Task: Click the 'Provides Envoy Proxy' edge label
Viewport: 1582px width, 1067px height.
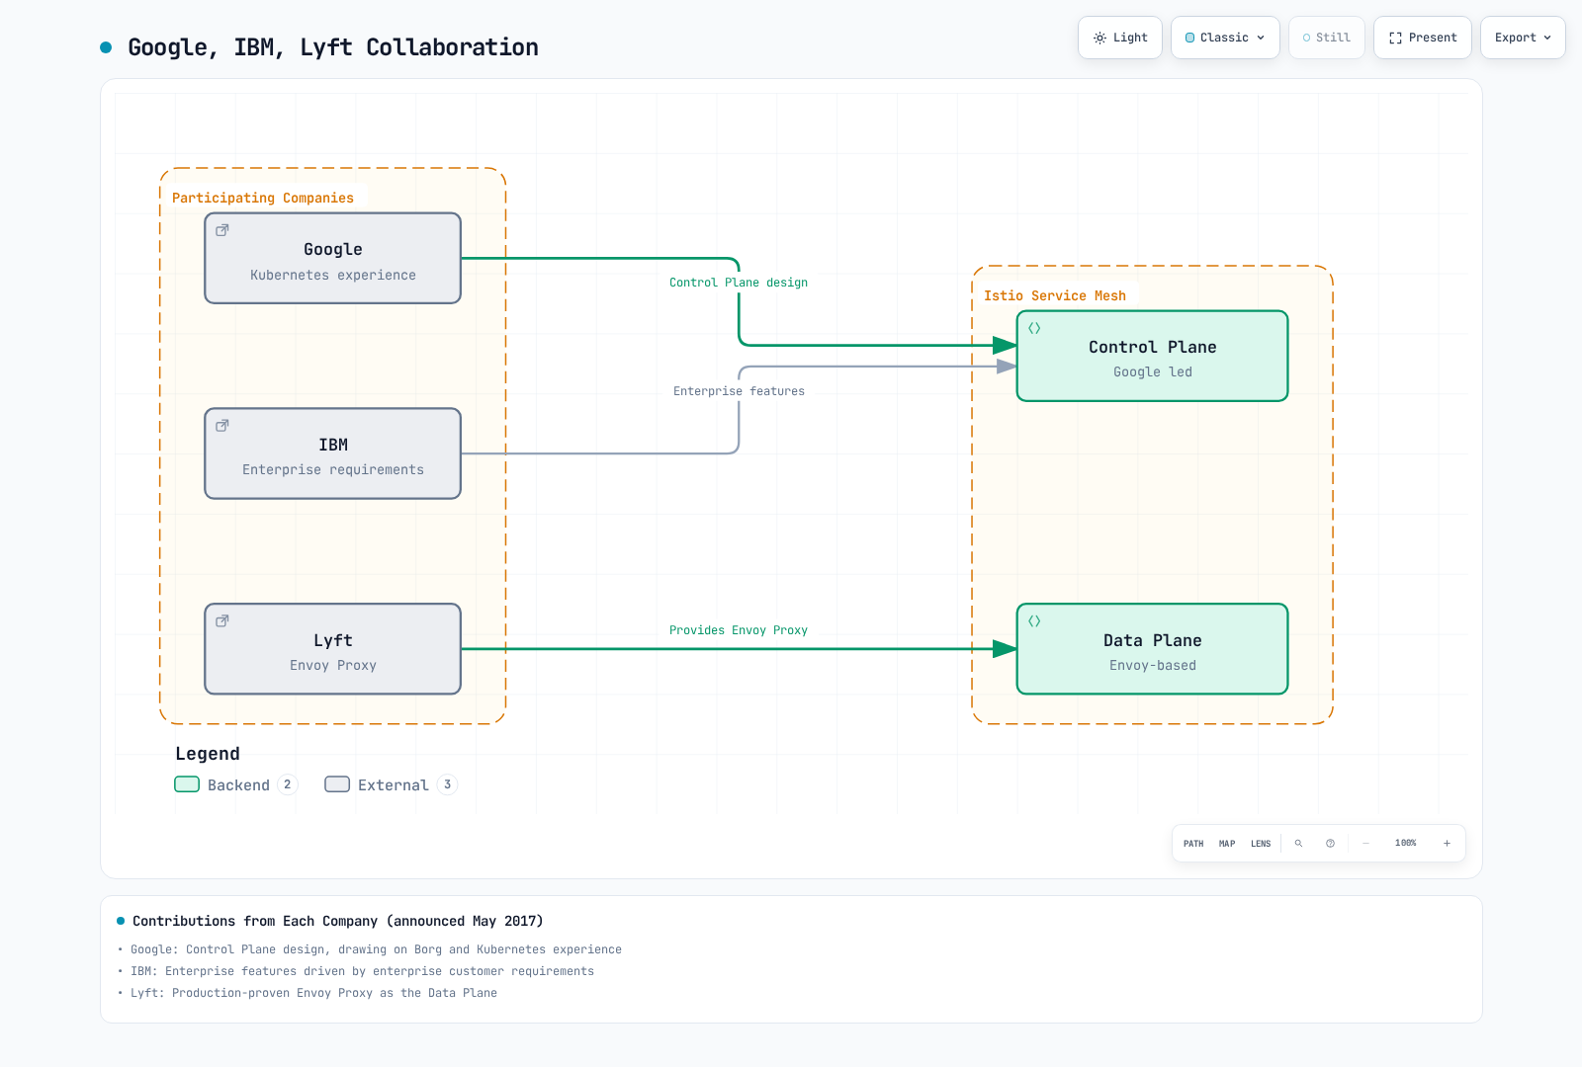Action: pyautogui.click(x=739, y=630)
